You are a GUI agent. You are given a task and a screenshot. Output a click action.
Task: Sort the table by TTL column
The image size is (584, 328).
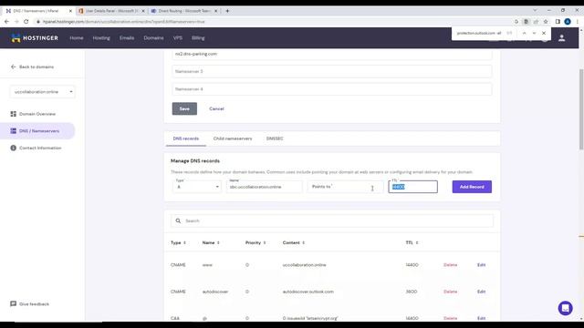[412, 243]
